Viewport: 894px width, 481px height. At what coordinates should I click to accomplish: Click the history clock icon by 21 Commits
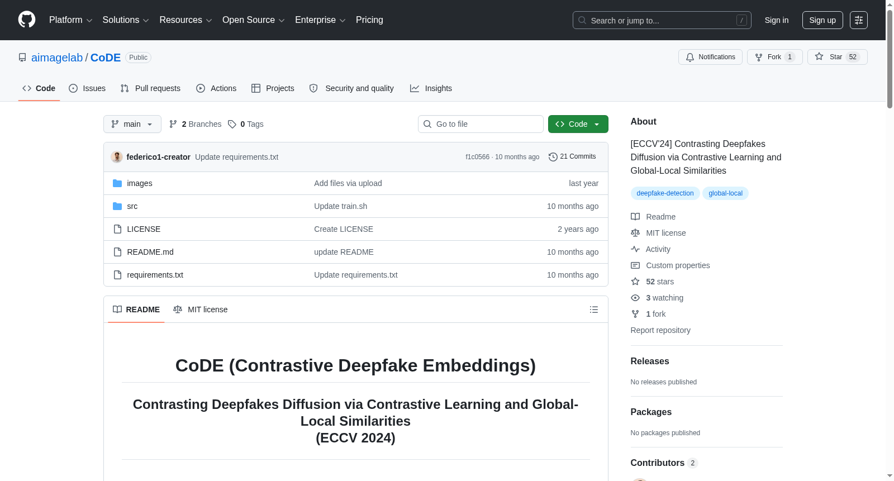pos(553,157)
